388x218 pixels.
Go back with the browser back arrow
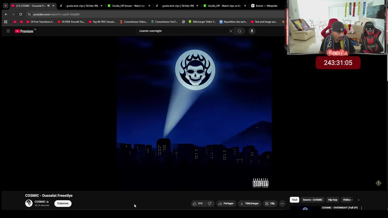click(x=6, y=14)
